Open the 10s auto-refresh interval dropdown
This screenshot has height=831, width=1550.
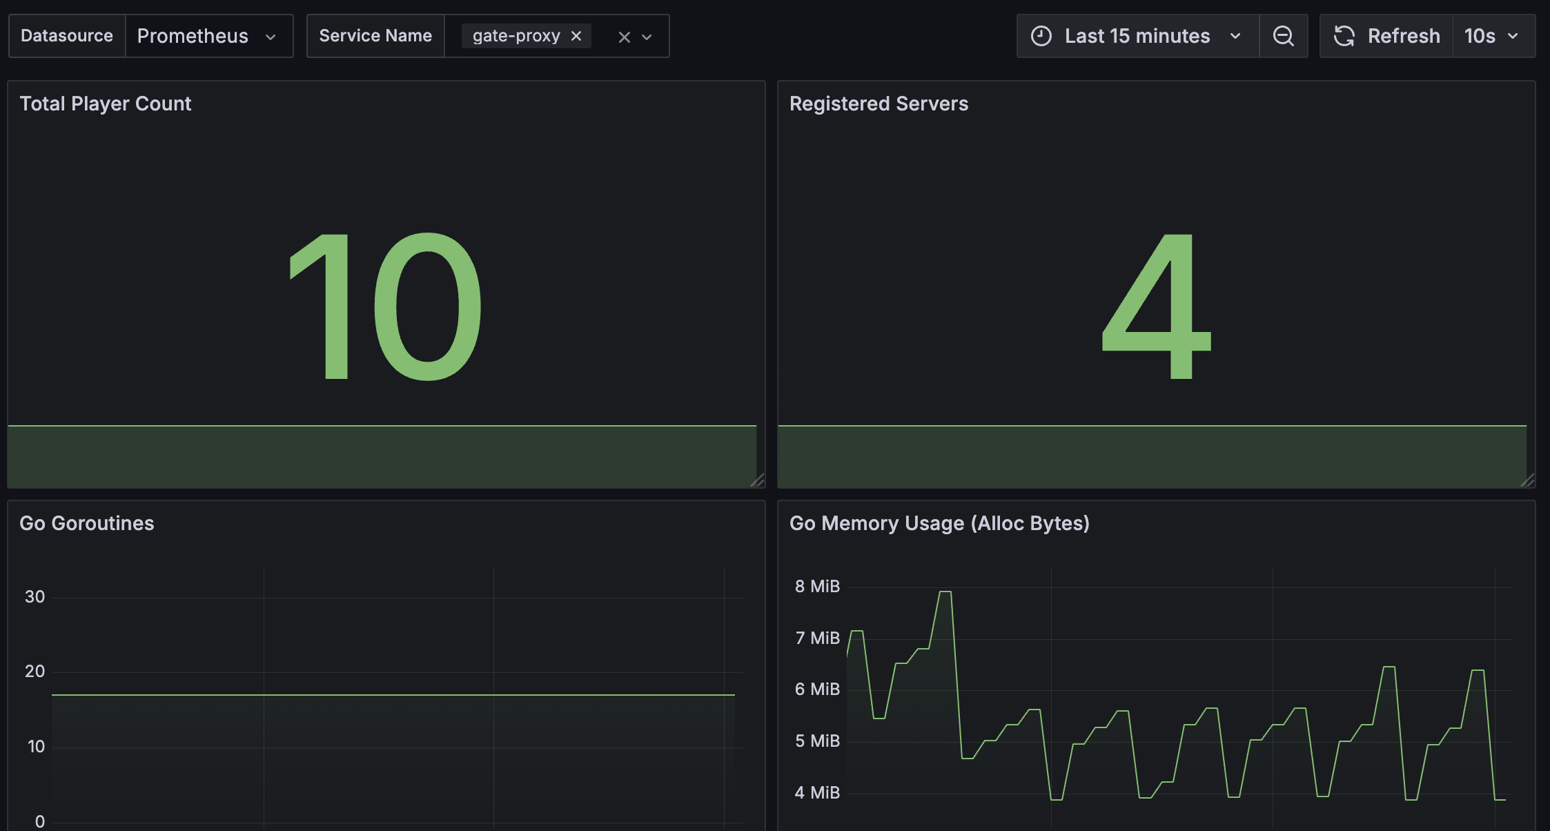[x=1493, y=35]
